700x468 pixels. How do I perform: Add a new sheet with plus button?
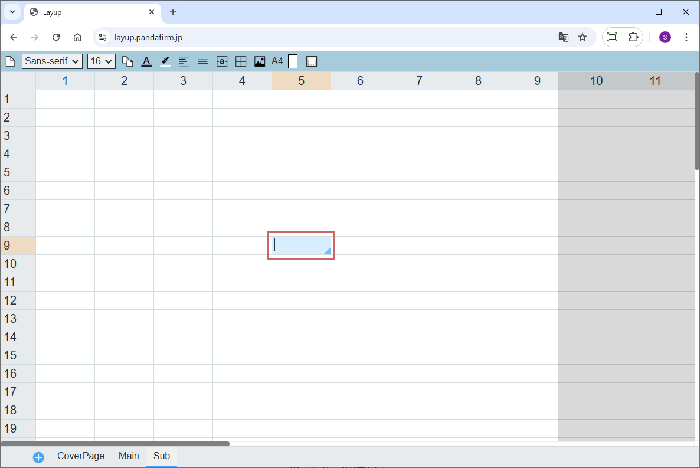(x=38, y=457)
